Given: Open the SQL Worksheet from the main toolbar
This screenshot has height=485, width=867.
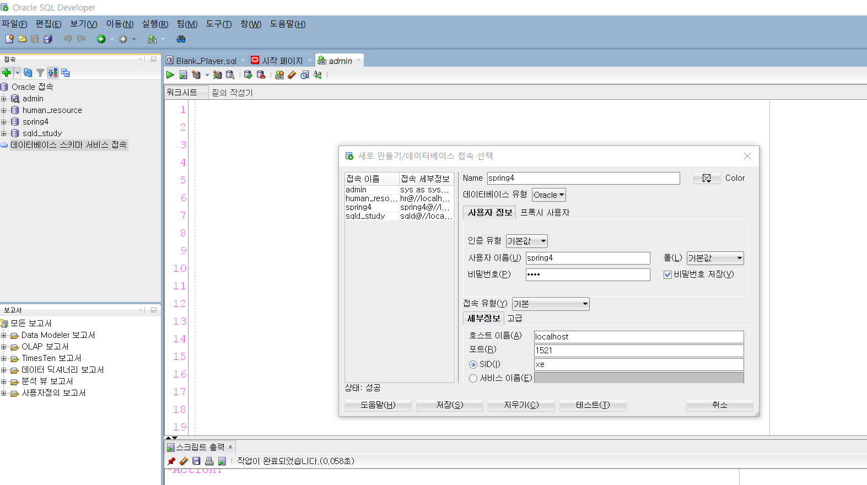Looking at the screenshot, I should [x=152, y=39].
